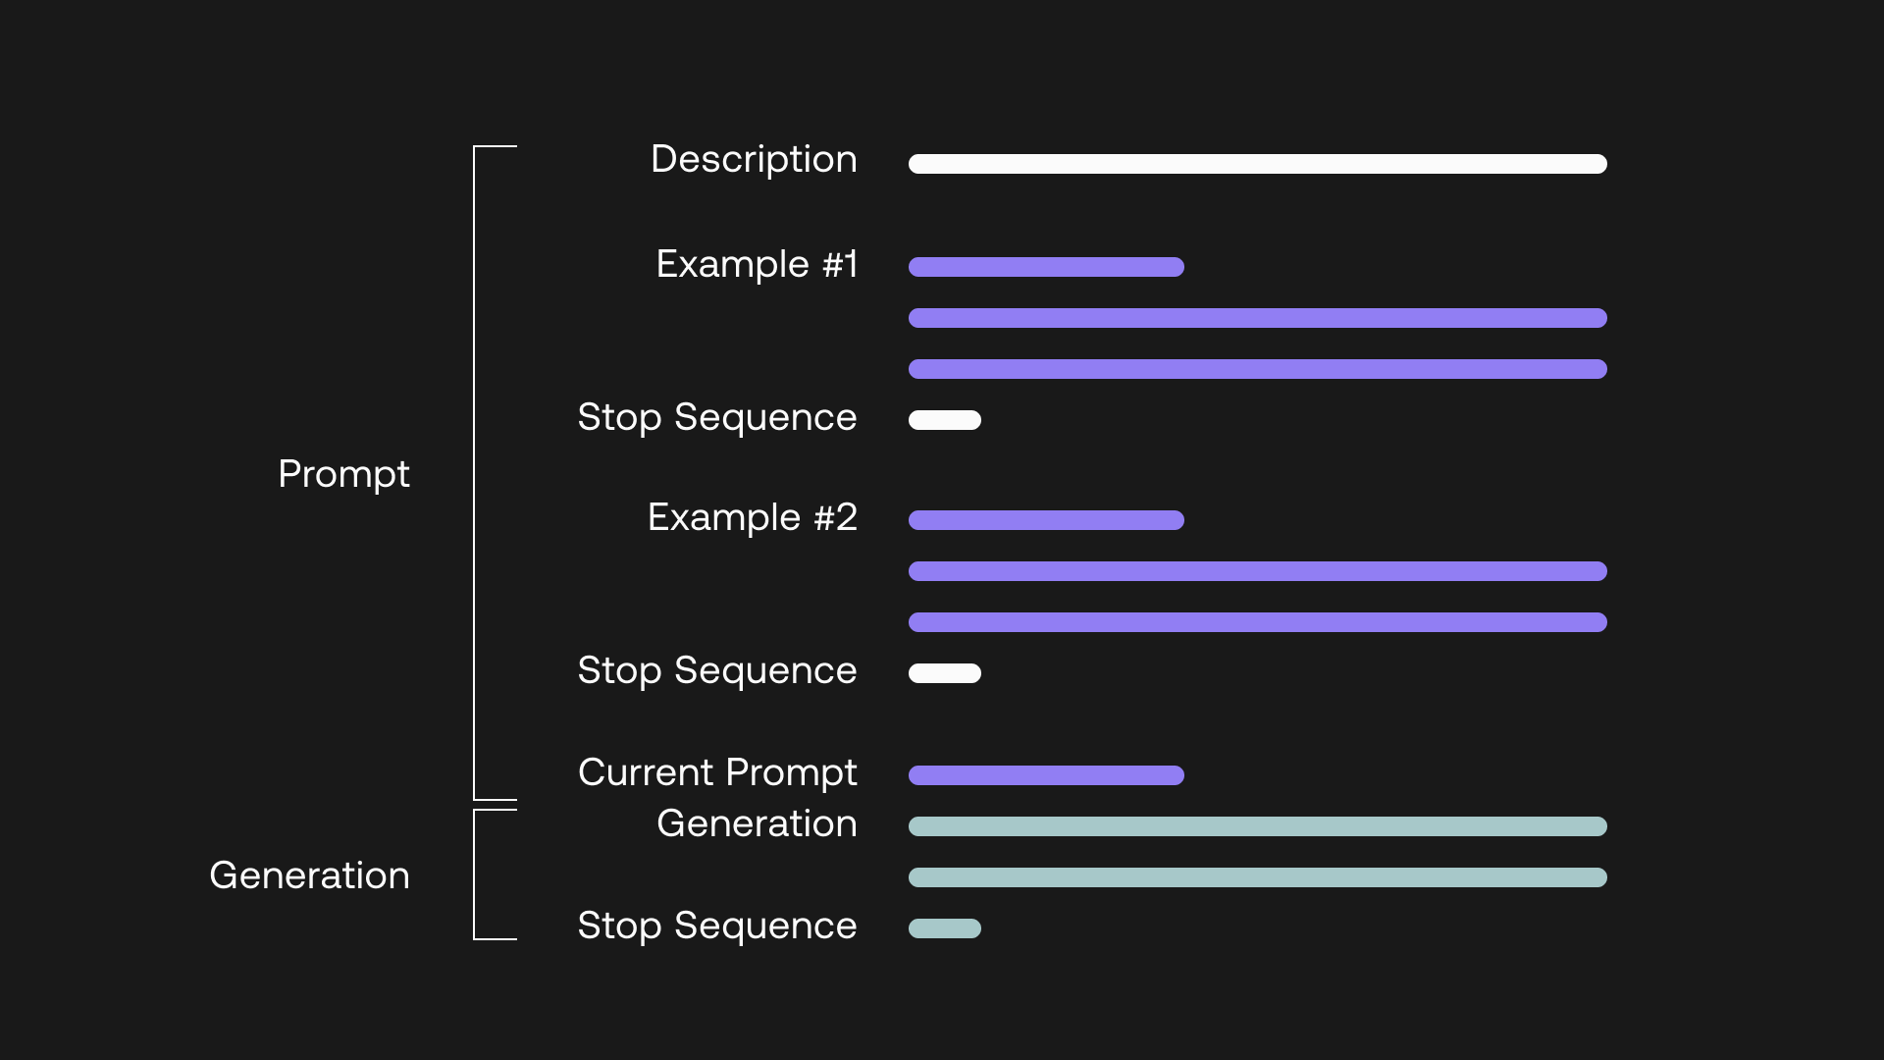Select the purple Current Prompt bar

tap(1046, 775)
